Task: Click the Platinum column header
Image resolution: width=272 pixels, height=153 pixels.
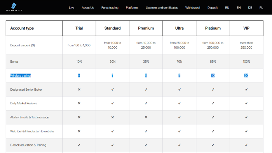Action: point(213,28)
